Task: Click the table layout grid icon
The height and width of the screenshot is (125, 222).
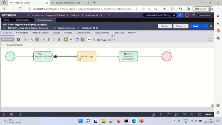Action: (77, 40)
